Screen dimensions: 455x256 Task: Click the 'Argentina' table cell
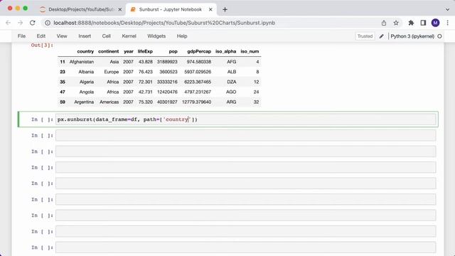click(x=84, y=102)
